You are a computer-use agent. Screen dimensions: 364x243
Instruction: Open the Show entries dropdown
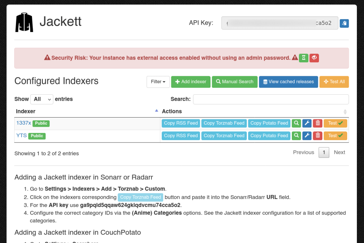click(42, 99)
